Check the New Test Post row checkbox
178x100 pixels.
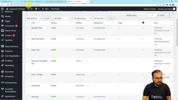(x=28, y=39)
